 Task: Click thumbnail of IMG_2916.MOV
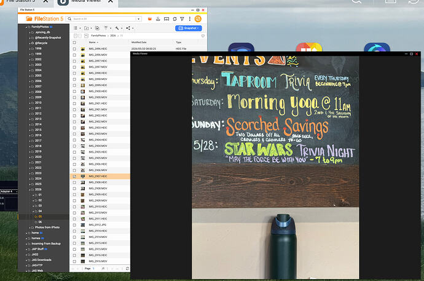click(83, 261)
